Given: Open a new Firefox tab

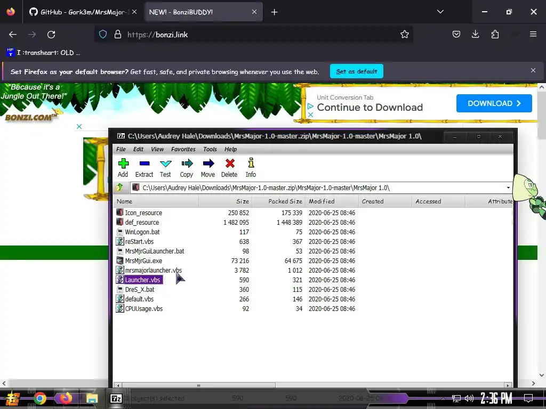Looking at the screenshot, I should coord(275,12).
